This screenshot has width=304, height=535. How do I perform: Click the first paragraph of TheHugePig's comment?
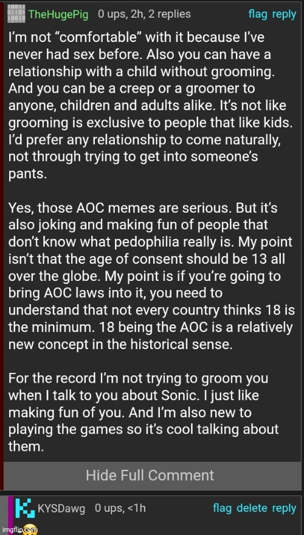pos(150,106)
